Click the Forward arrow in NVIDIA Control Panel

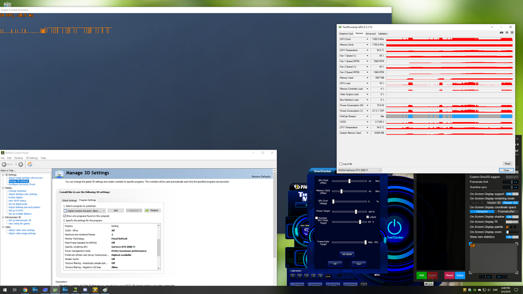tap(21, 164)
